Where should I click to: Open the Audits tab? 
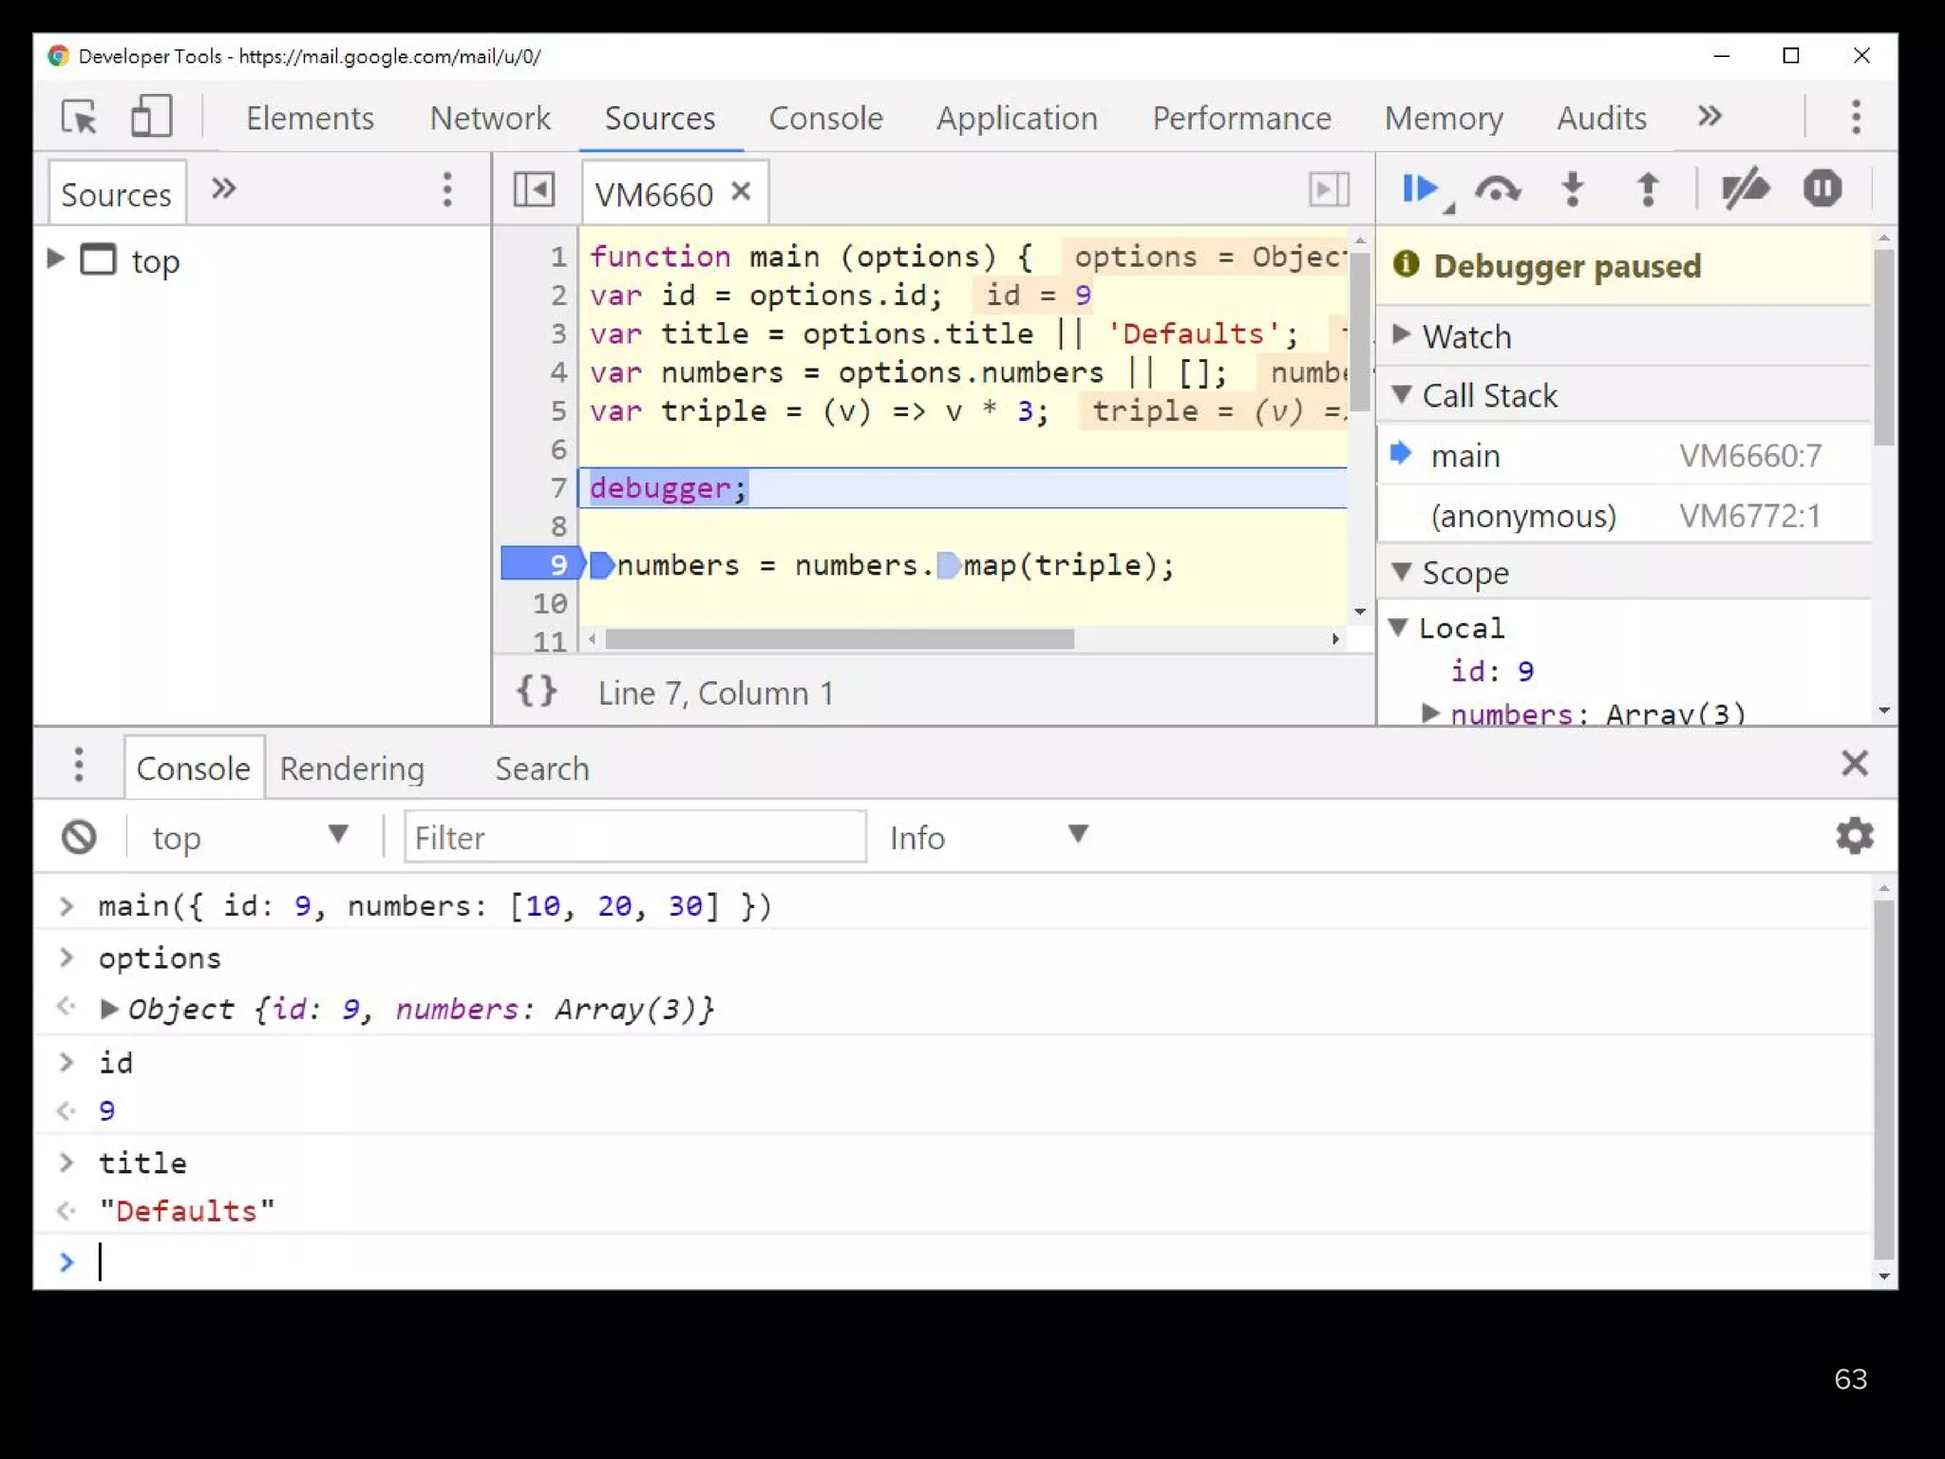1601,118
